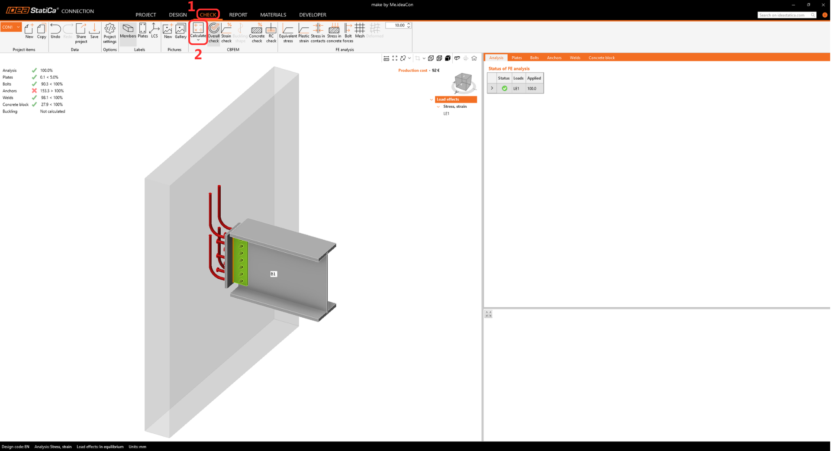Display Equivalent stress
This screenshot has height=451, width=831.
tap(288, 33)
